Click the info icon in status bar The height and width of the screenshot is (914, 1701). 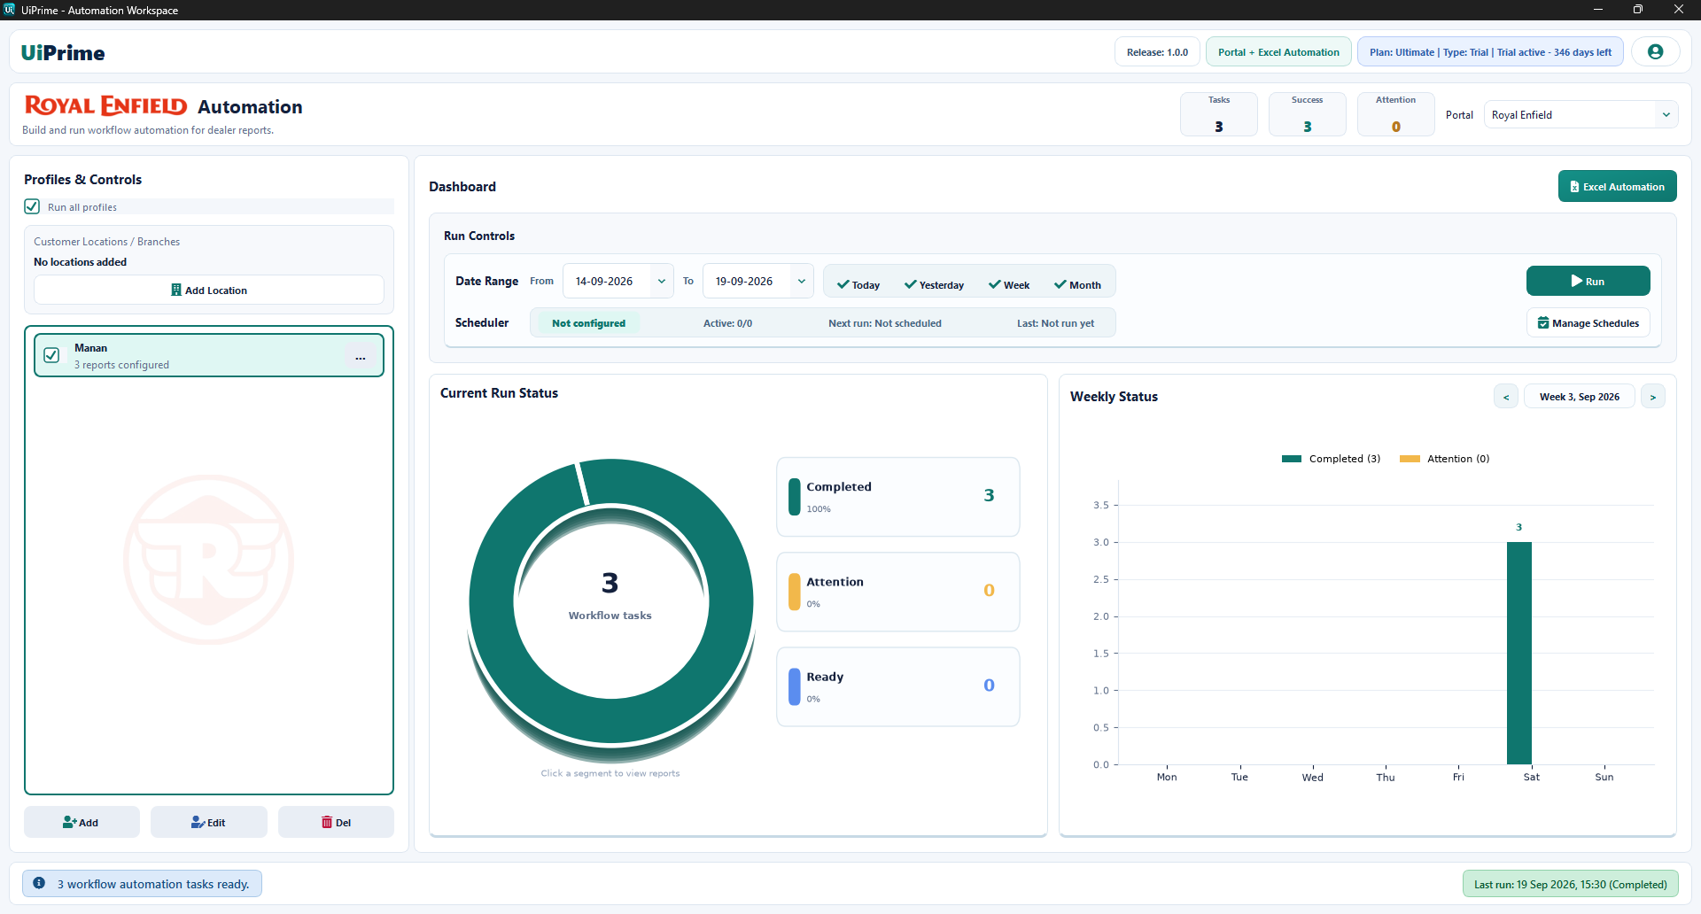(x=39, y=883)
